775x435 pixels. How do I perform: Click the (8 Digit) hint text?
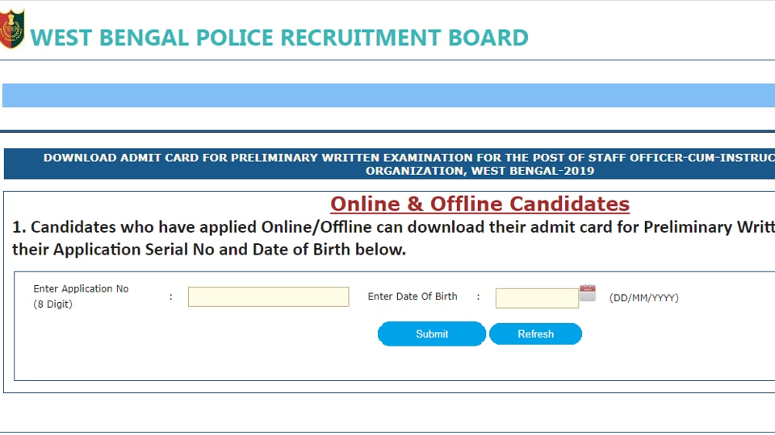click(x=53, y=304)
